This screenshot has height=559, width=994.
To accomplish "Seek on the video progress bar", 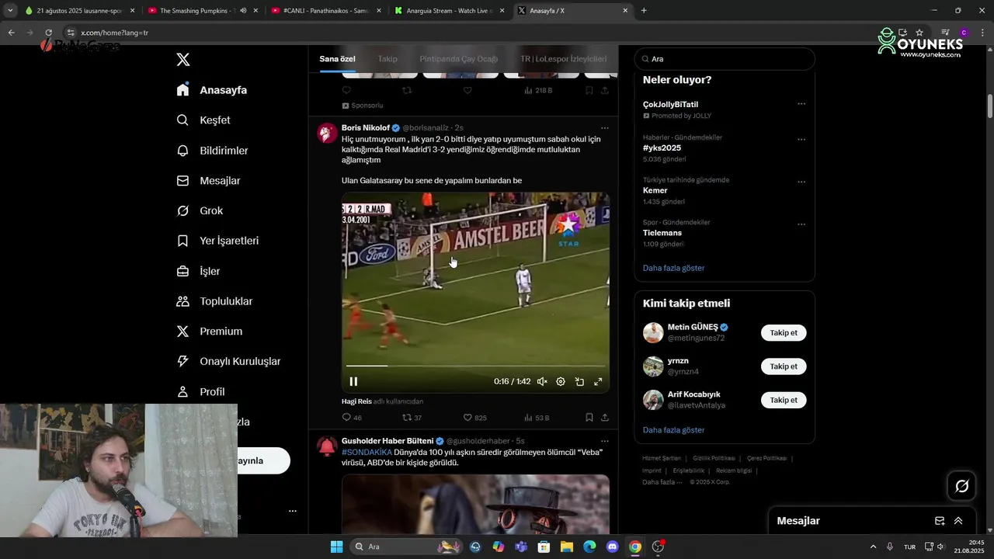I will [475, 365].
